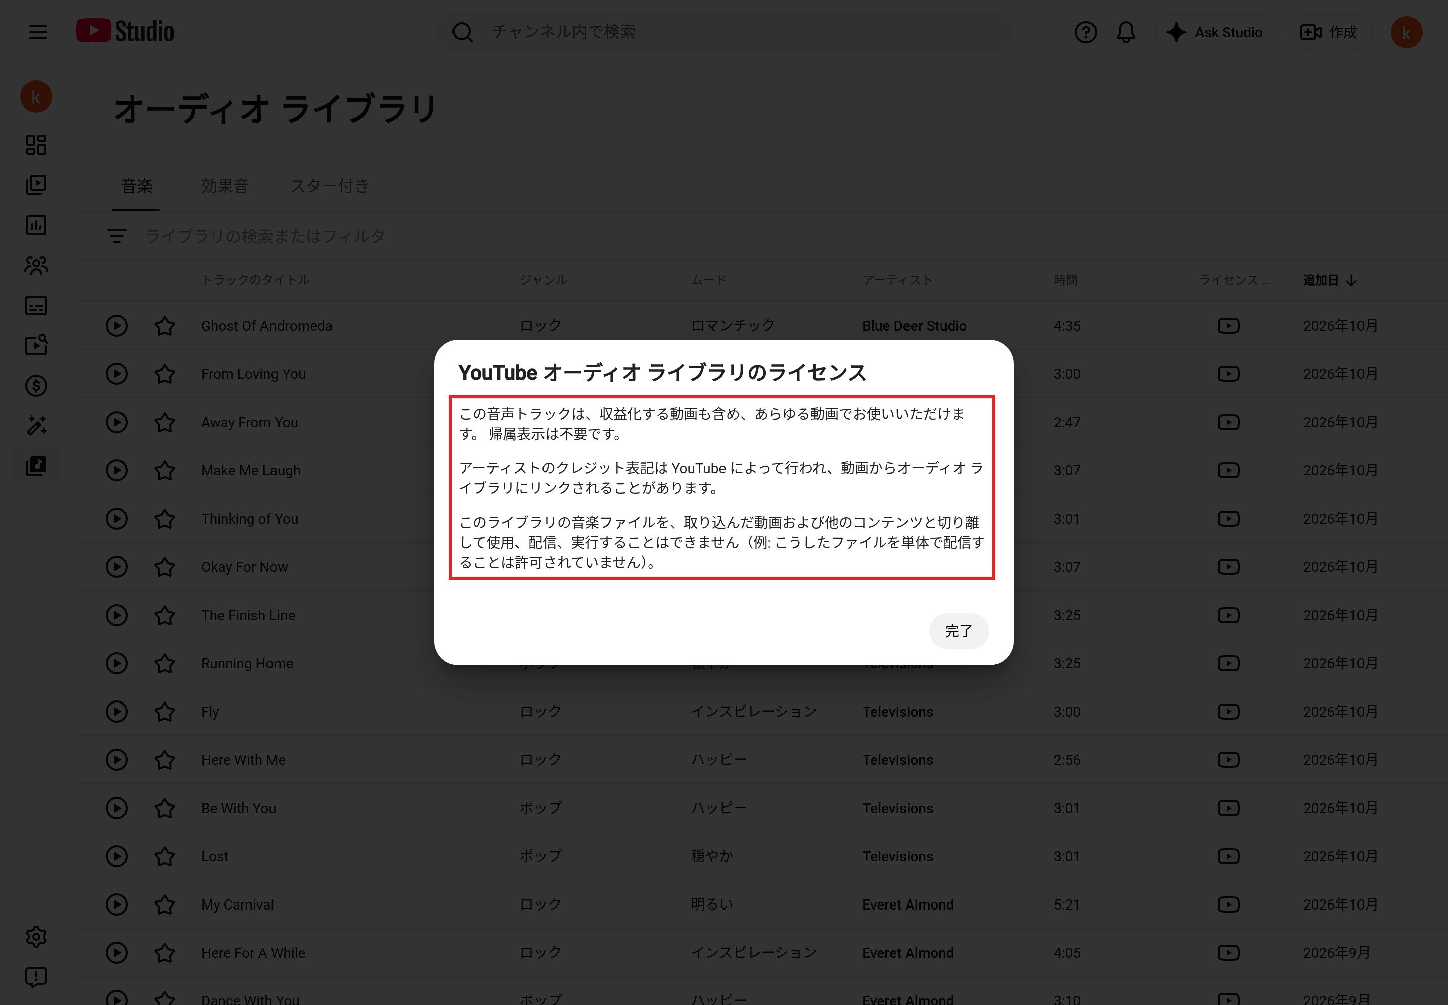
Task: Play the Running Home track
Action: pos(116,663)
